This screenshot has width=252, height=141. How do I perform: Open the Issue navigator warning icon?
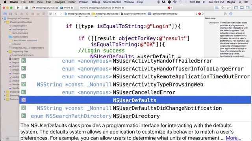(x=22, y=14)
